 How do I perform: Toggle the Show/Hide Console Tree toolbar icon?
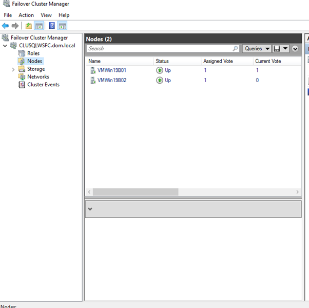[39, 26]
